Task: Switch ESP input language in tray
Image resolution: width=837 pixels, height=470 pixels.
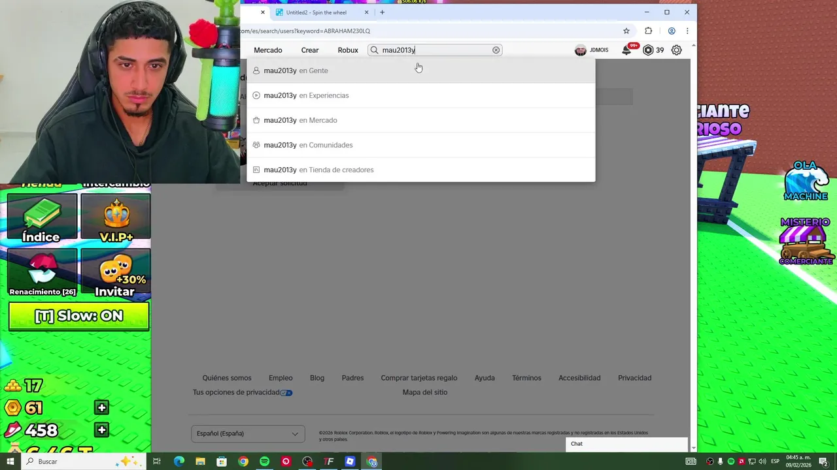Action: point(775,462)
